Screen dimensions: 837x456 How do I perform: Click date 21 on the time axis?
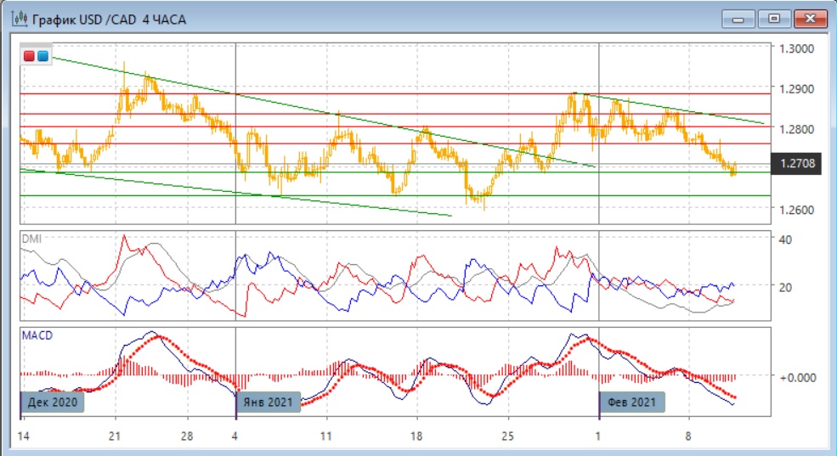pyautogui.click(x=116, y=436)
